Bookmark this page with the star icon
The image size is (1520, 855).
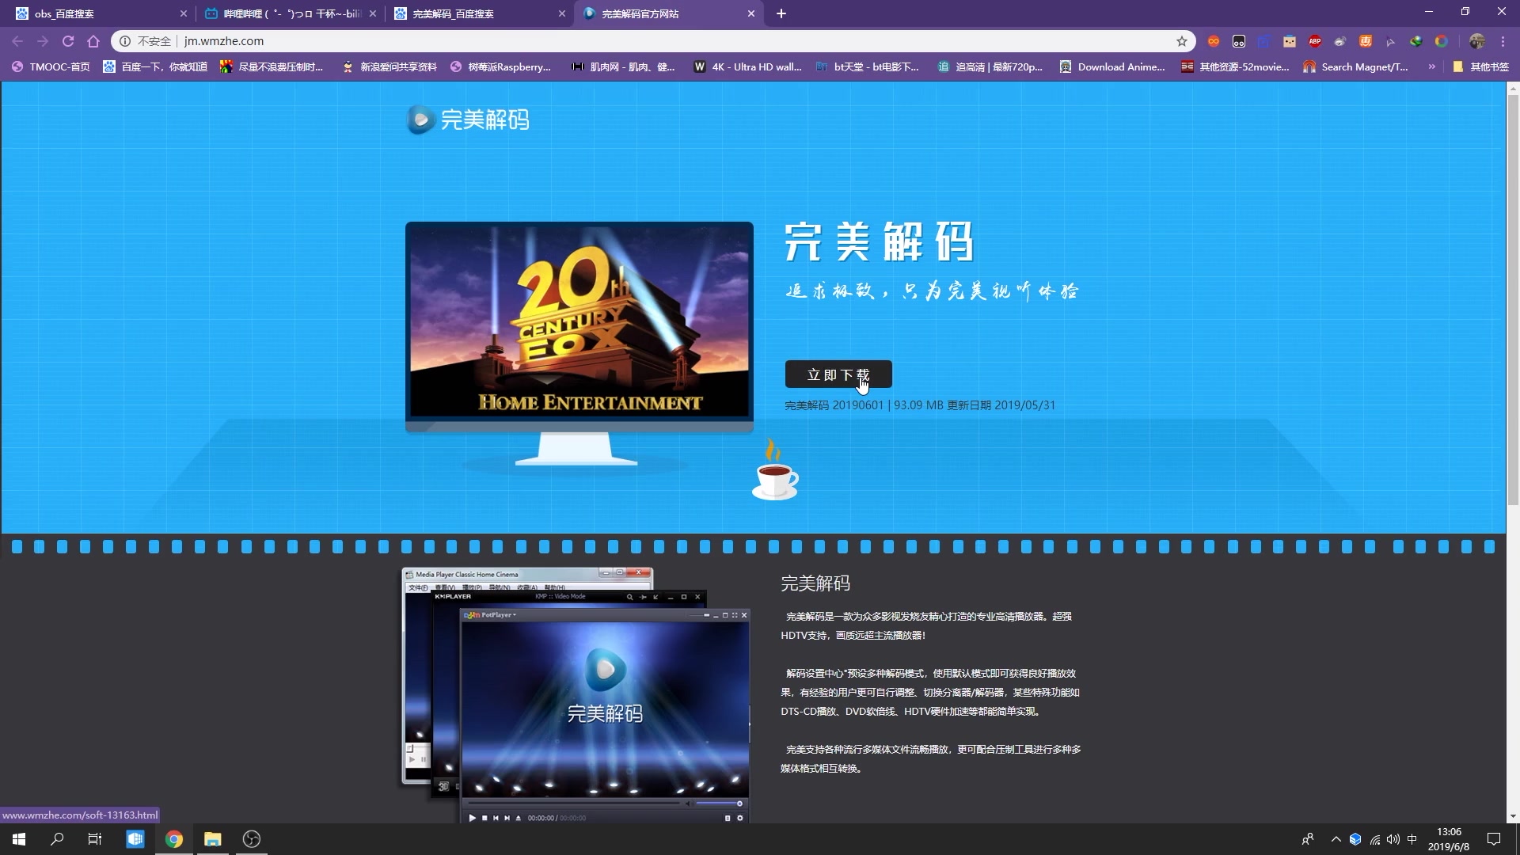(x=1182, y=41)
